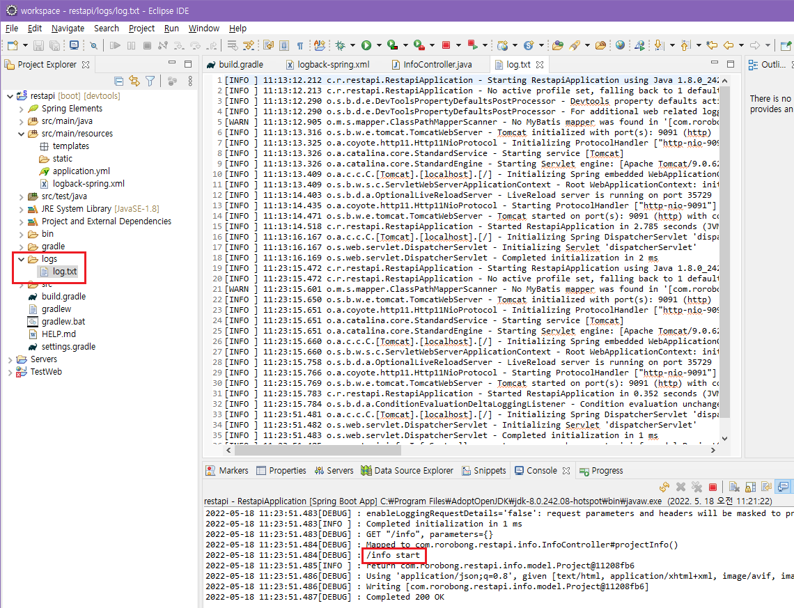The height and width of the screenshot is (608, 794).
Task: Click the New wizard toolbar icon
Action: pyautogui.click(x=13, y=45)
